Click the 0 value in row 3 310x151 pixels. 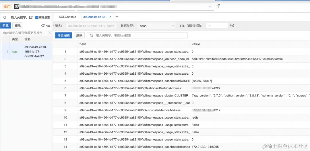(193, 66)
